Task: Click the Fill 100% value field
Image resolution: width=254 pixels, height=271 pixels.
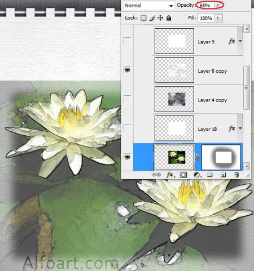Action: [206, 18]
